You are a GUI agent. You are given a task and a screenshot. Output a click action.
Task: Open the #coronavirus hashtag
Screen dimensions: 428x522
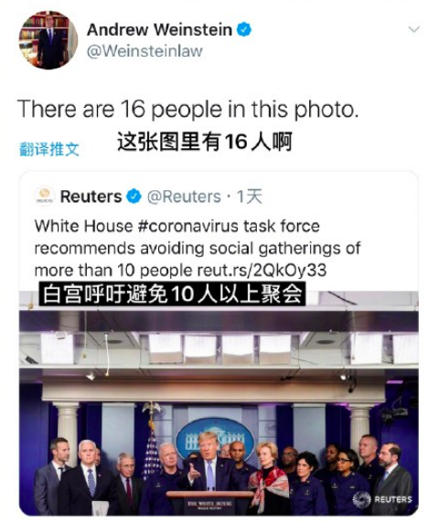pos(187,226)
